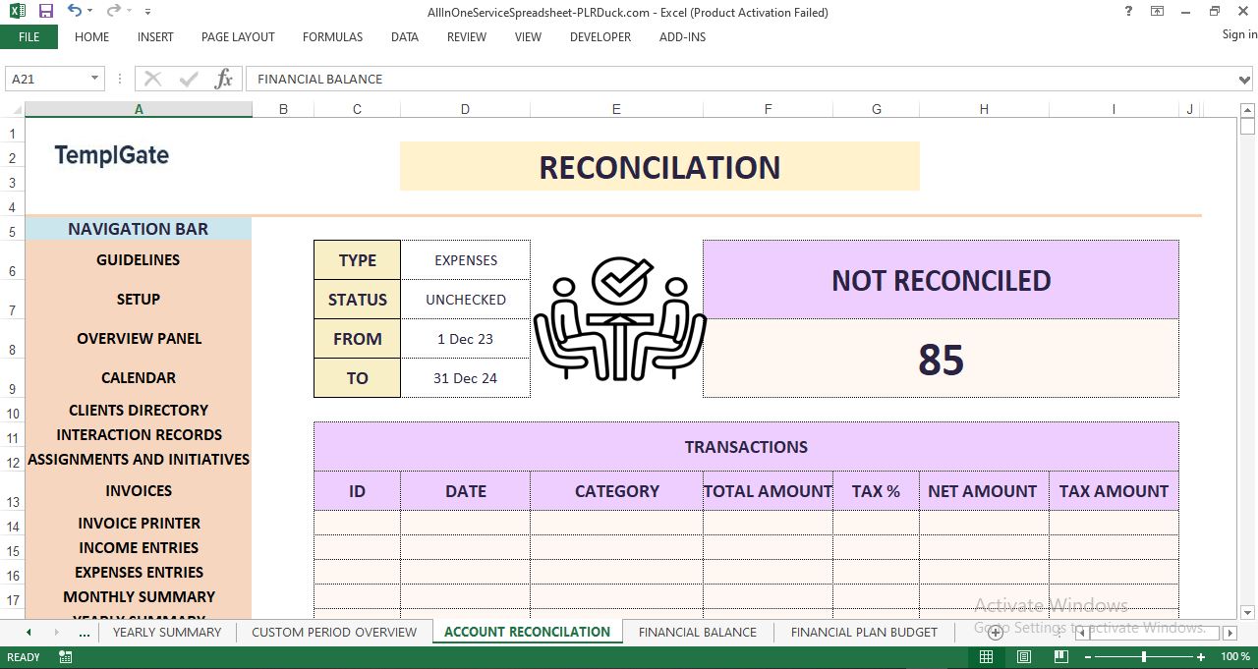The image size is (1258, 669).
Task: Open the DEVELOPER ribbon tab
Action: tap(600, 37)
